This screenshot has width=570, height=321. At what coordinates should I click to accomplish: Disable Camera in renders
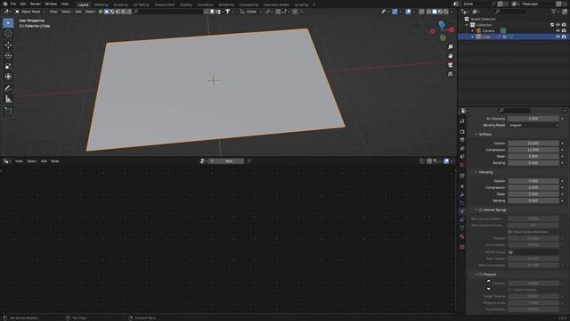(x=564, y=31)
